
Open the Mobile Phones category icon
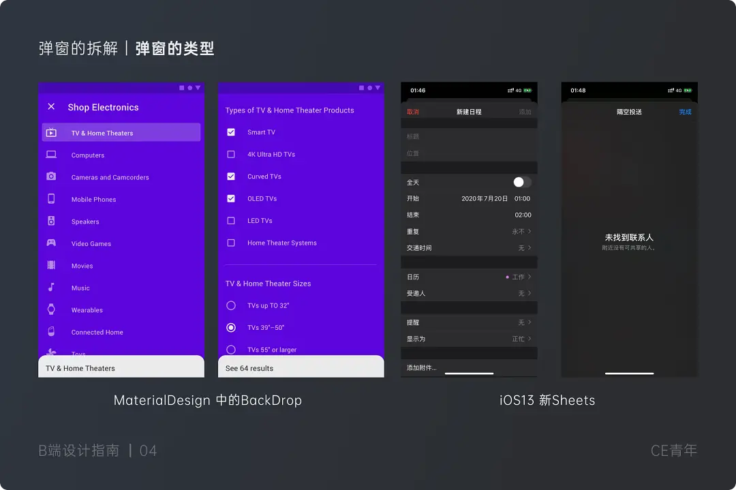[x=50, y=199]
